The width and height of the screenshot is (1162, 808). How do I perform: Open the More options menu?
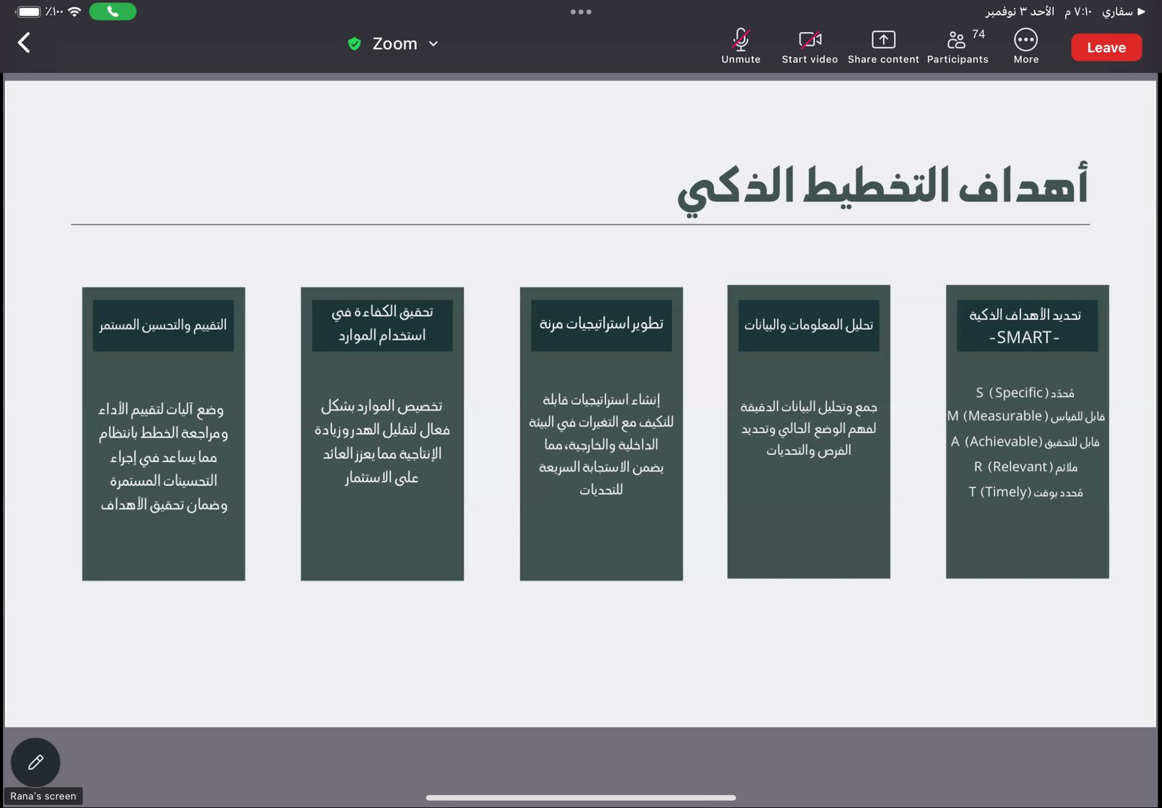point(1025,47)
